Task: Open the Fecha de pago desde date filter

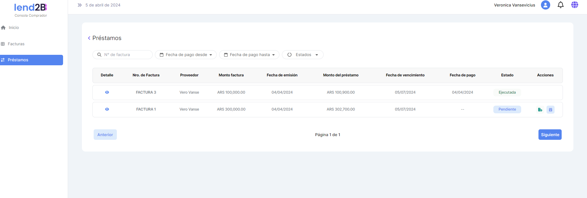Action: [185, 55]
